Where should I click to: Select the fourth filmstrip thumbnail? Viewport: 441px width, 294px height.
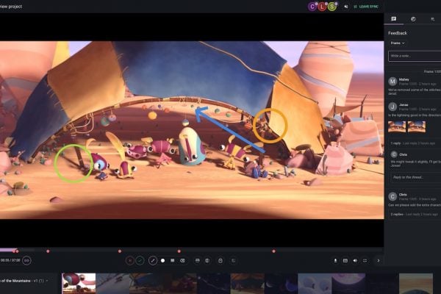coord(180,284)
